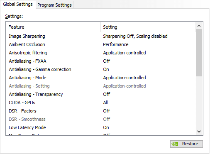Click the scroll up arrow in settings list
The height and width of the screenshot is (154, 210).
coord(199,26)
